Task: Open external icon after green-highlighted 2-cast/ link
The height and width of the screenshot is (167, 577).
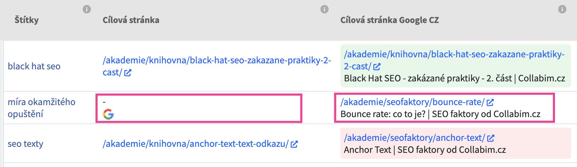Action: (x=377, y=66)
